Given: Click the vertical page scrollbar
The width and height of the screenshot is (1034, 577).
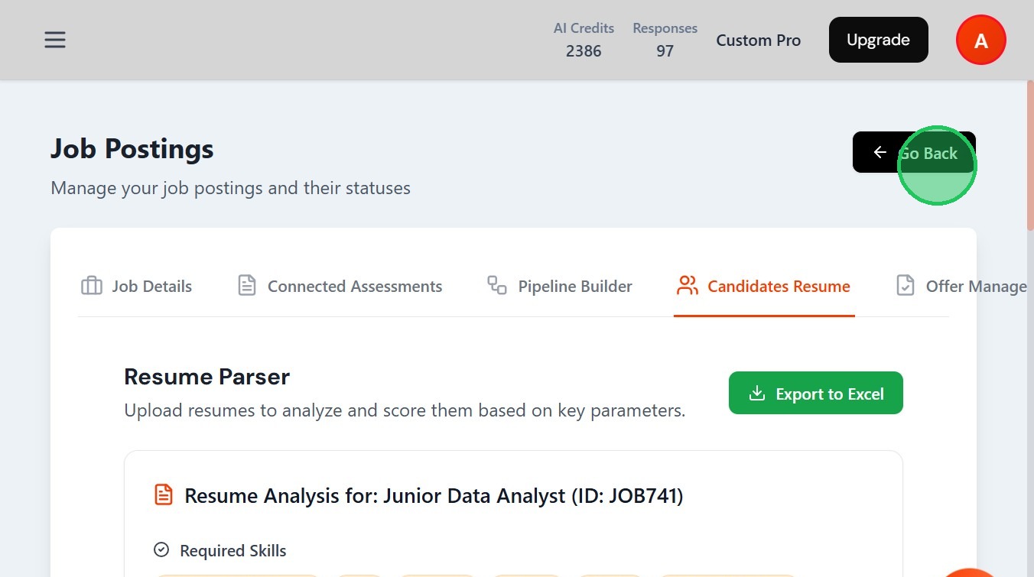Looking at the screenshot, I should (1029, 153).
